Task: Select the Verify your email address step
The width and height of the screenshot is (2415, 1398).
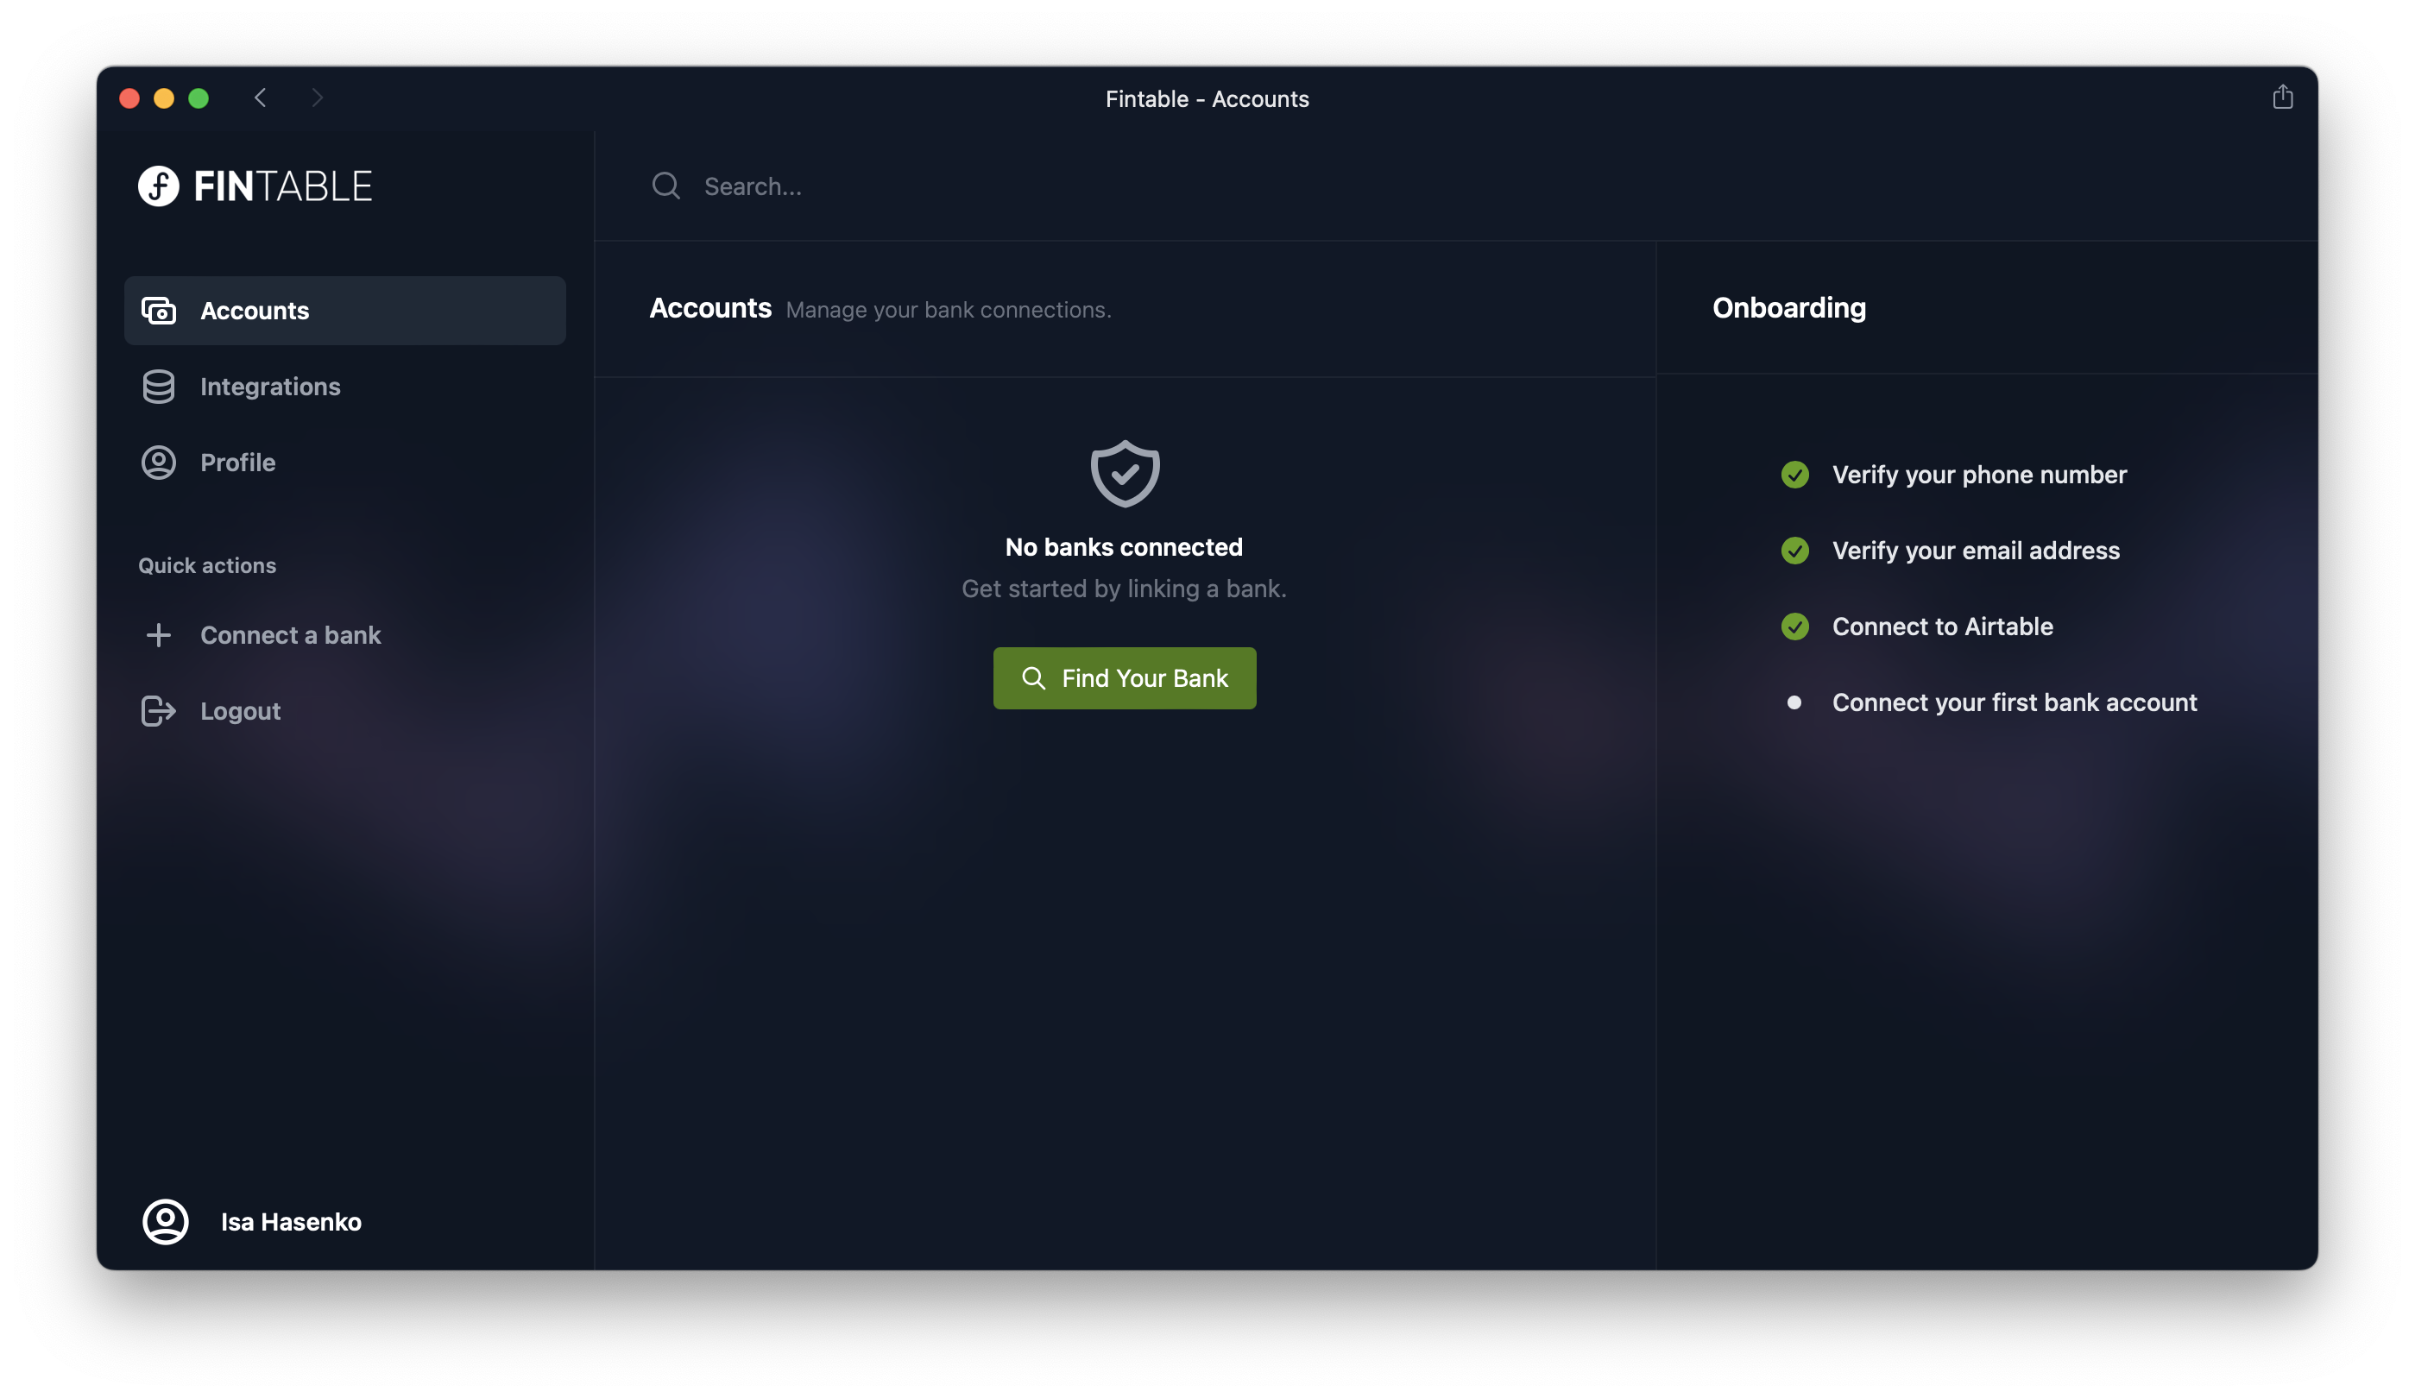Action: click(x=1975, y=550)
